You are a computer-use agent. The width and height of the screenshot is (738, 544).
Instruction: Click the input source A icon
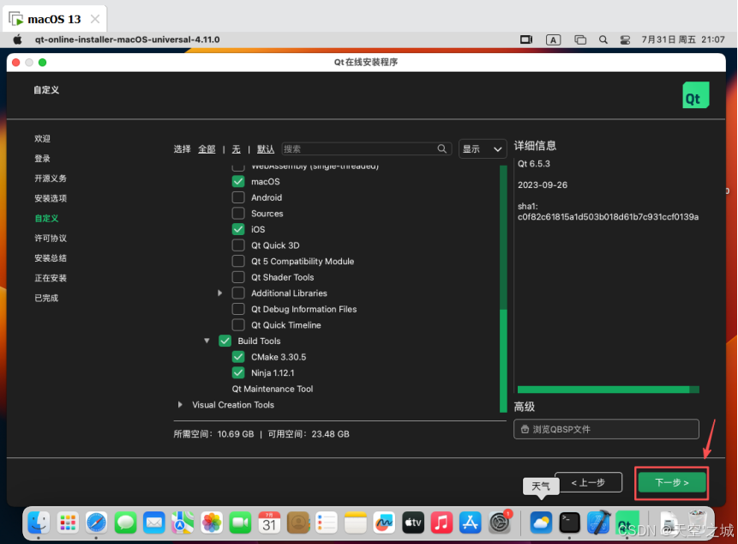554,40
